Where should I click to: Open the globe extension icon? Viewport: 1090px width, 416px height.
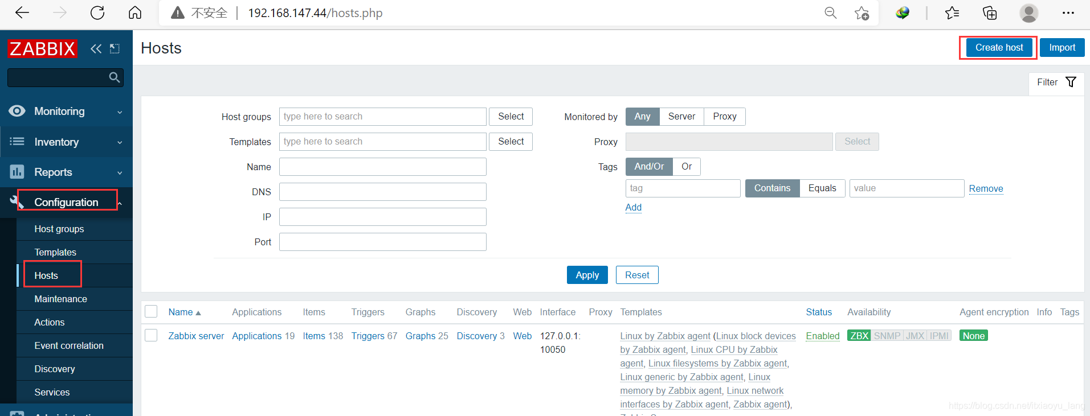[x=903, y=13]
